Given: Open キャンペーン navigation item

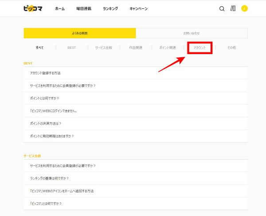Looking at the screenshot, I should pos(138,8).
